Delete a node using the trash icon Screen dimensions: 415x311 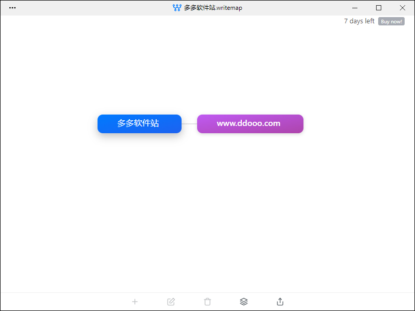click(x=208, y=302)
